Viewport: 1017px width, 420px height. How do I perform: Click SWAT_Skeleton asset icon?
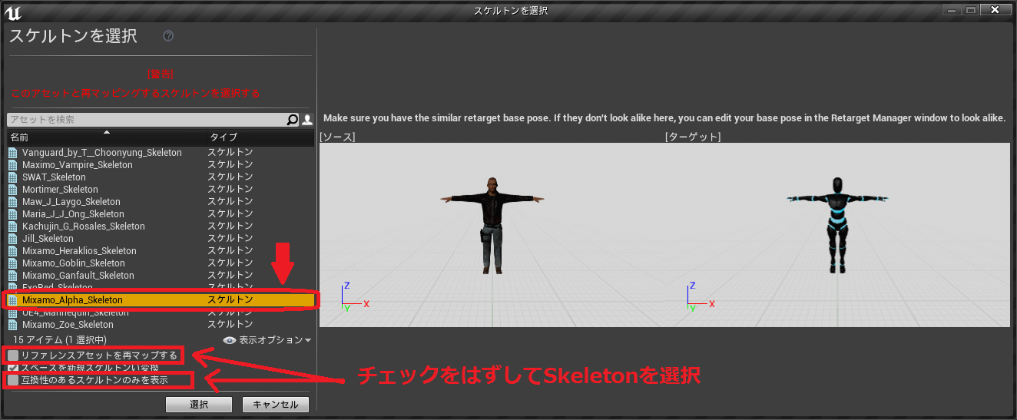tap(12, 177)
